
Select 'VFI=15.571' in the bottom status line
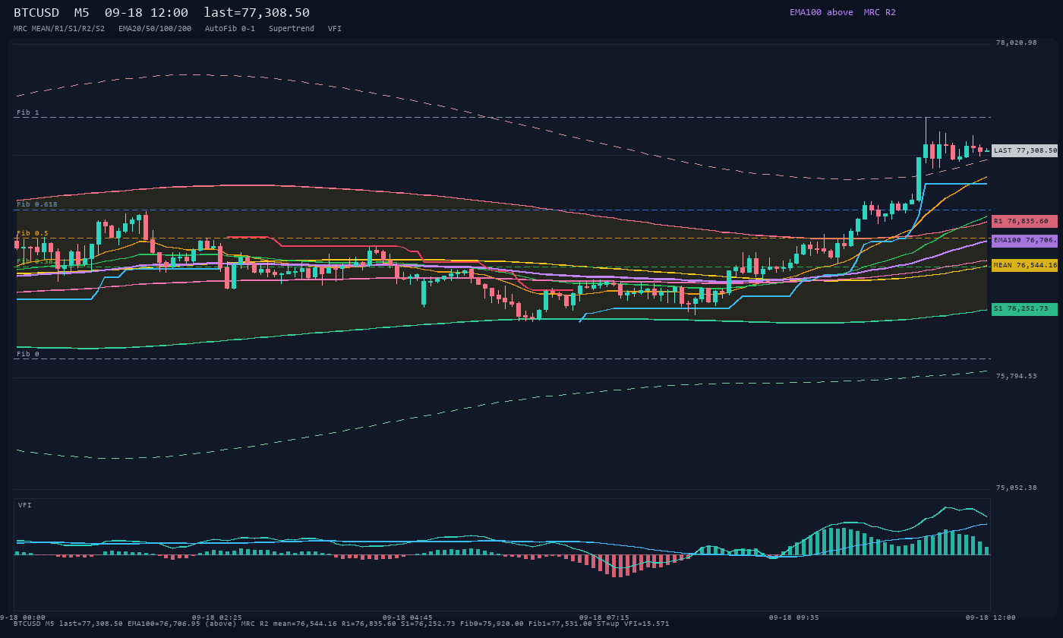click(x=647, y=624)
